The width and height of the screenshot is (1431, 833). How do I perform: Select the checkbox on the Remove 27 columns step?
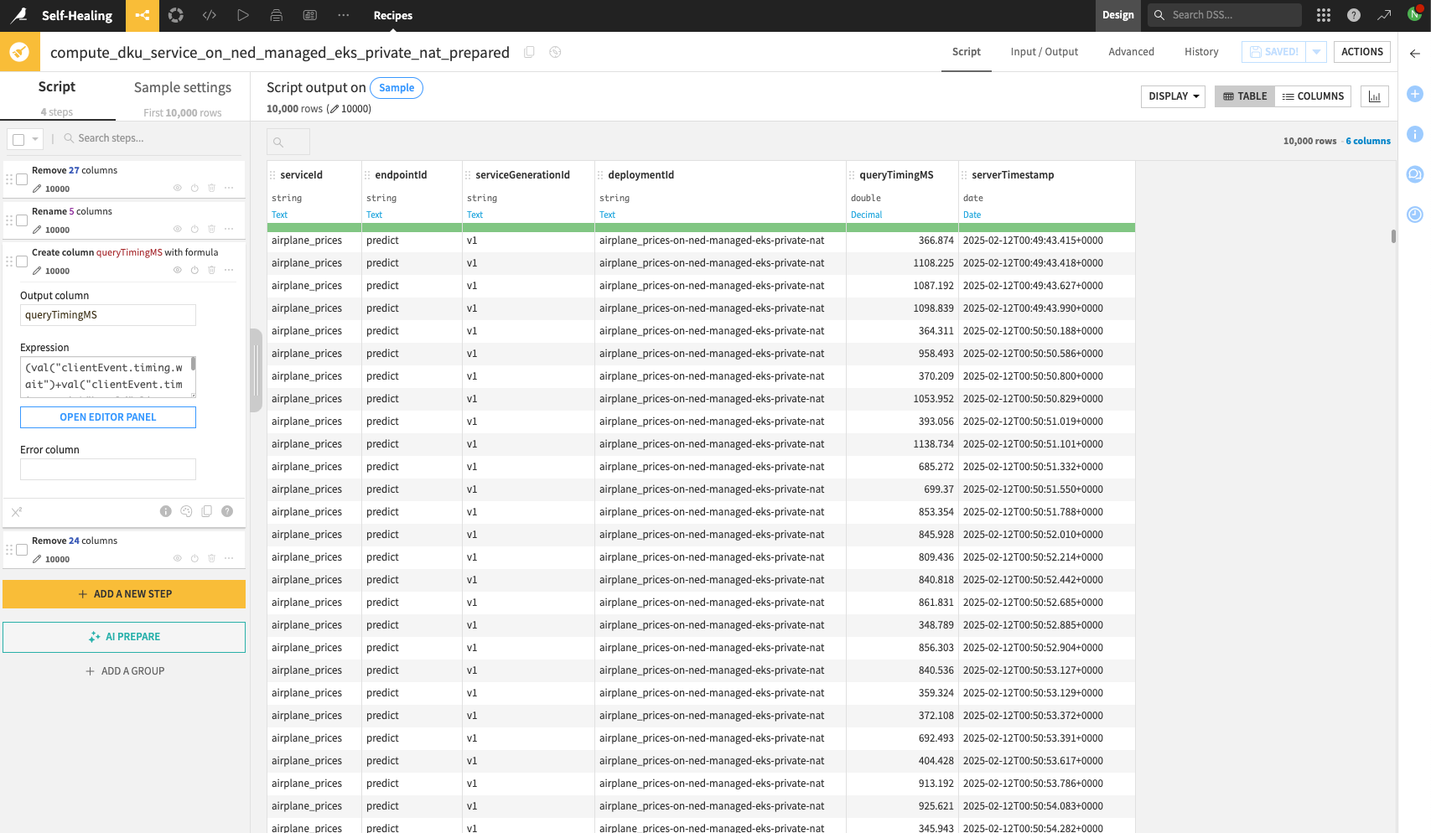22,178
